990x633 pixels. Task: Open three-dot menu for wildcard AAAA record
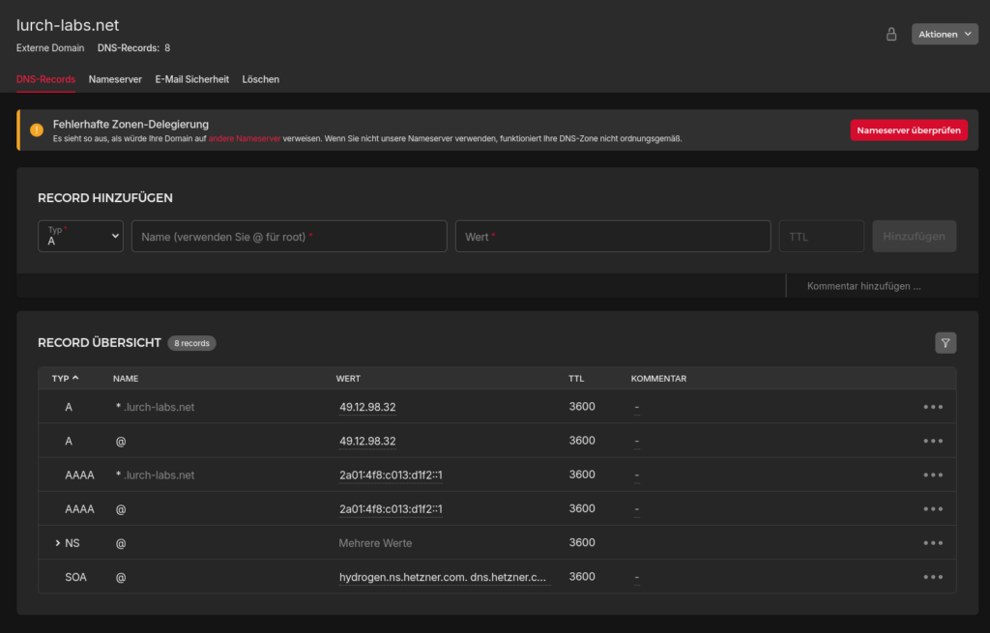tap(932, 475)
